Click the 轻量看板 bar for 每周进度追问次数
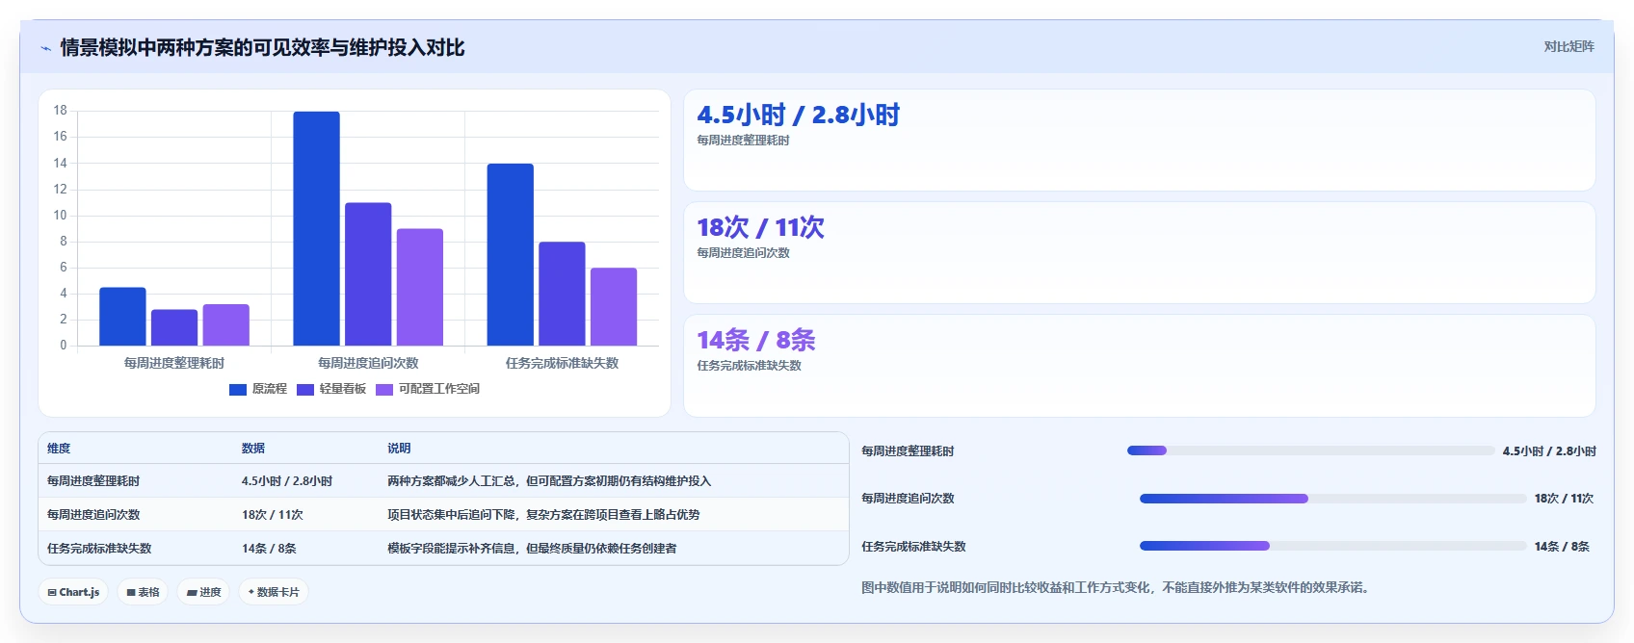 (368, 274)
